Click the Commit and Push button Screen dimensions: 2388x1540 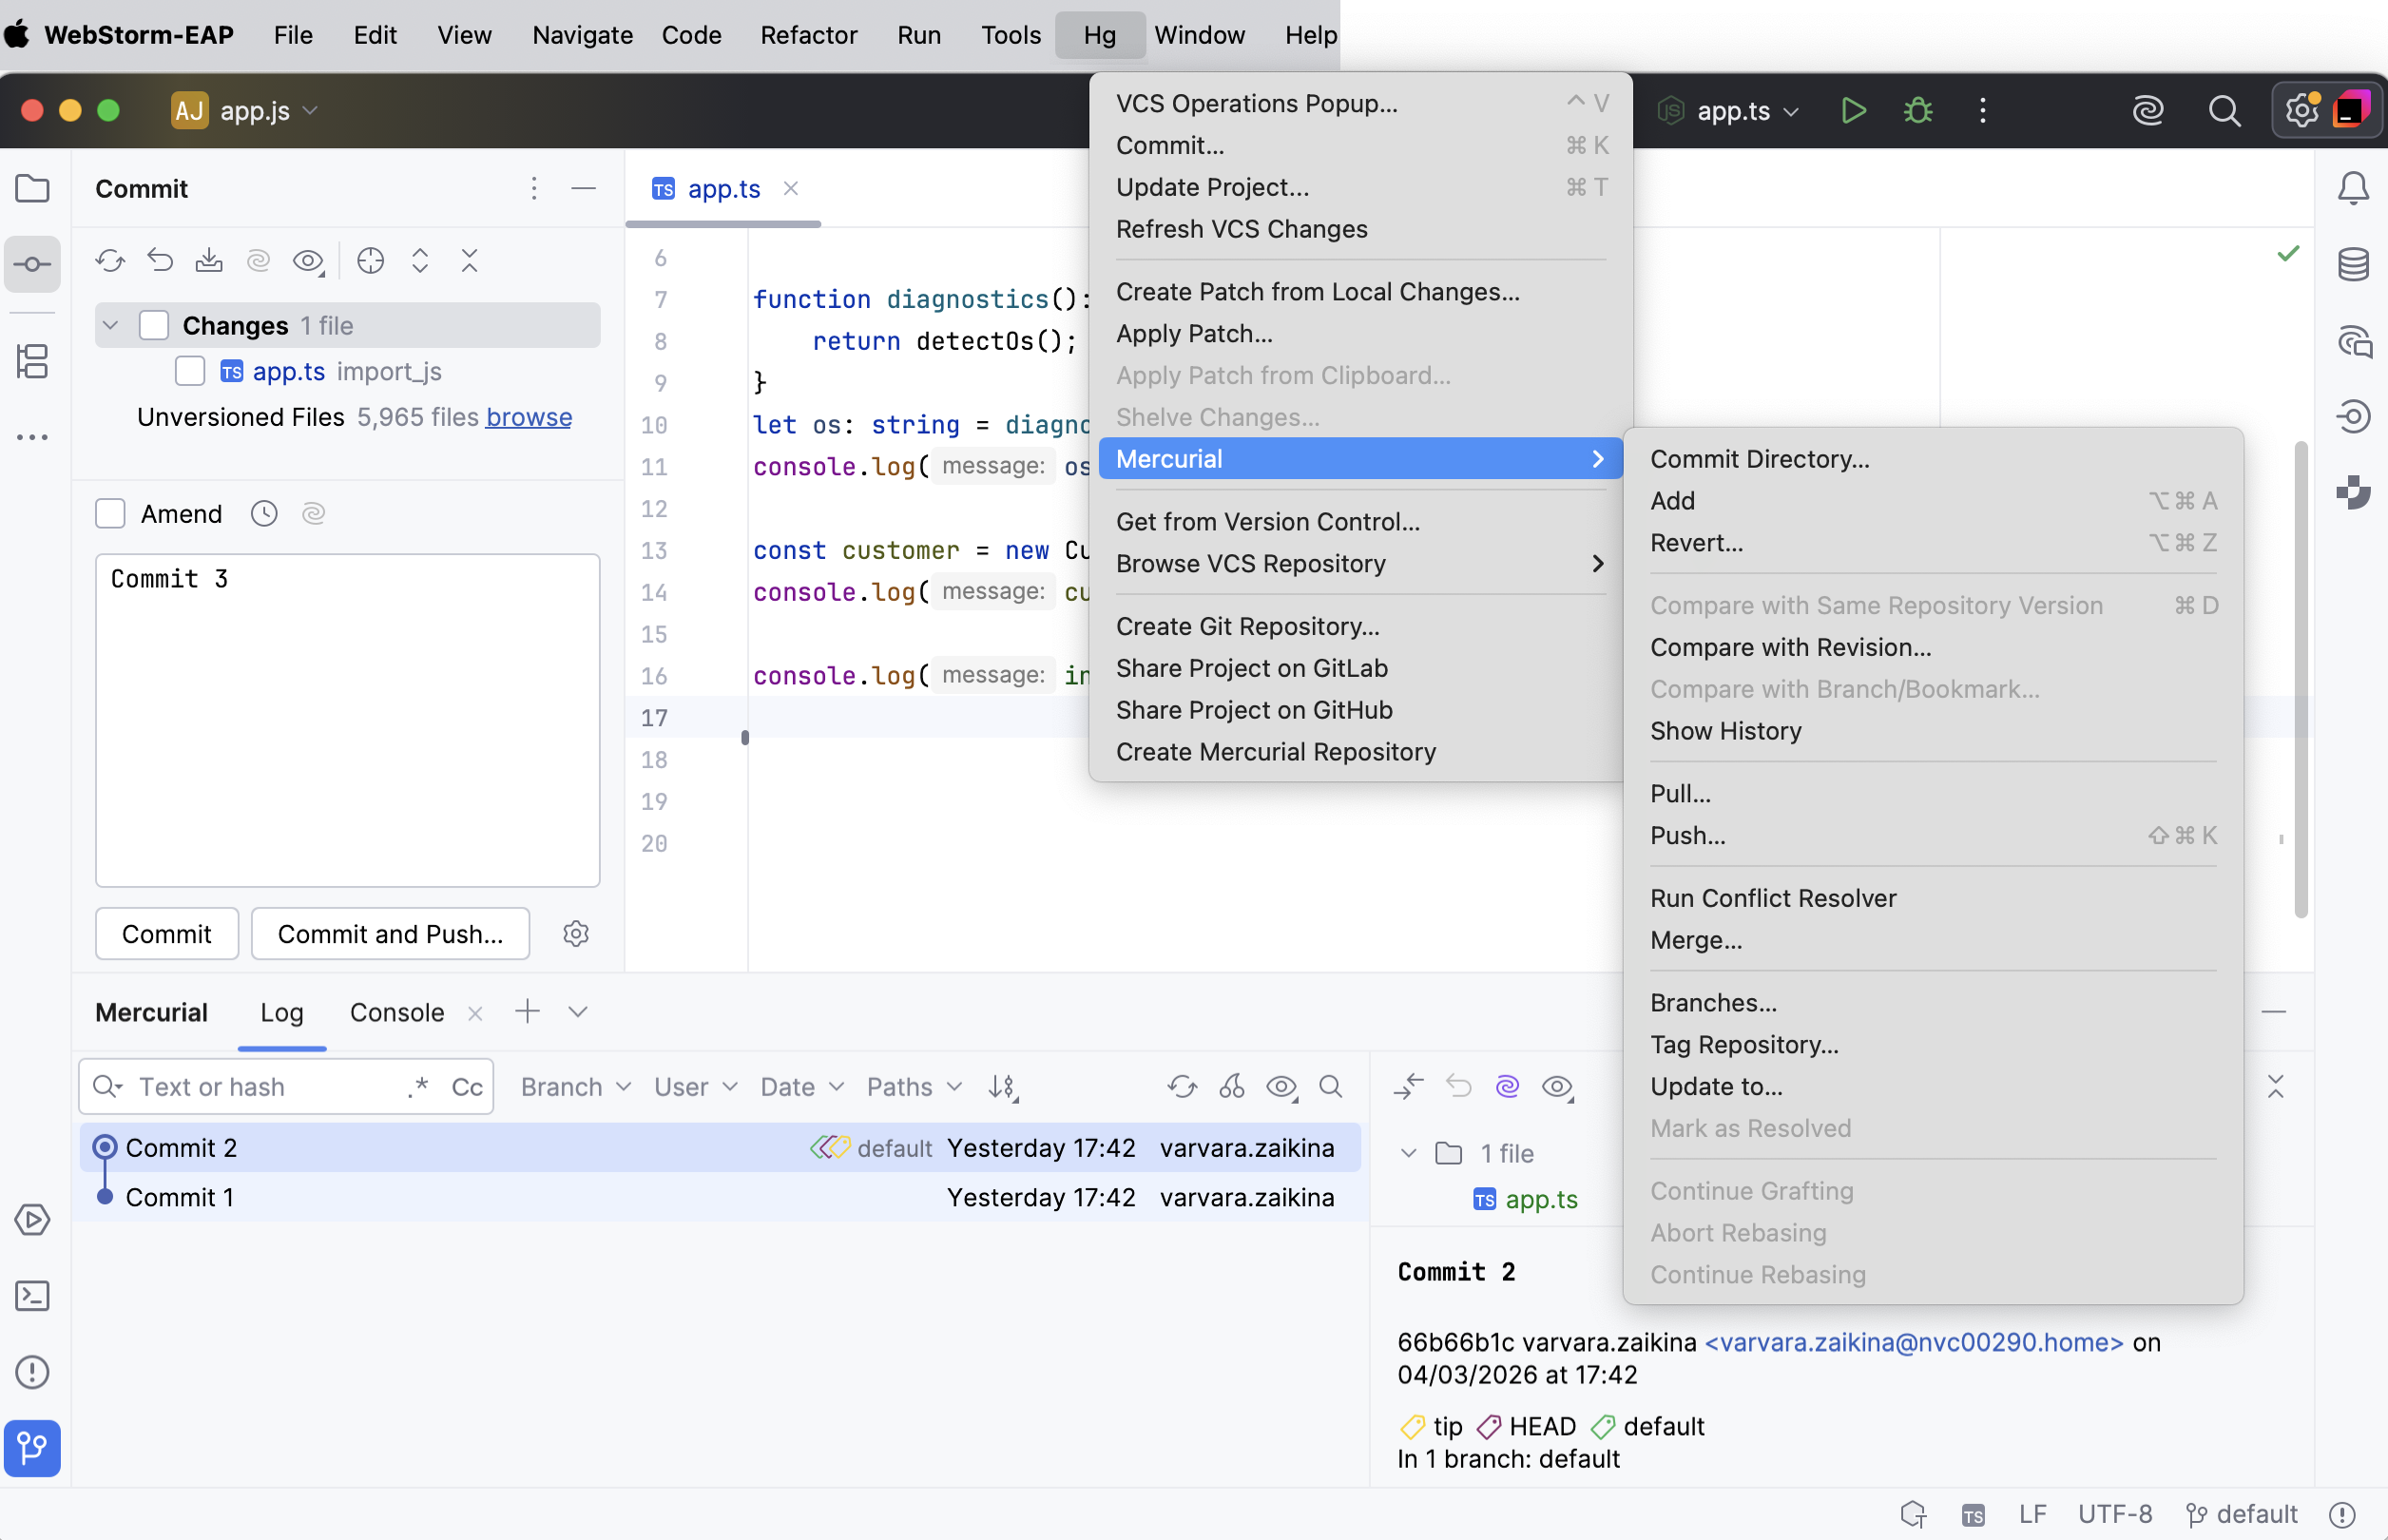tap(390, 934)
